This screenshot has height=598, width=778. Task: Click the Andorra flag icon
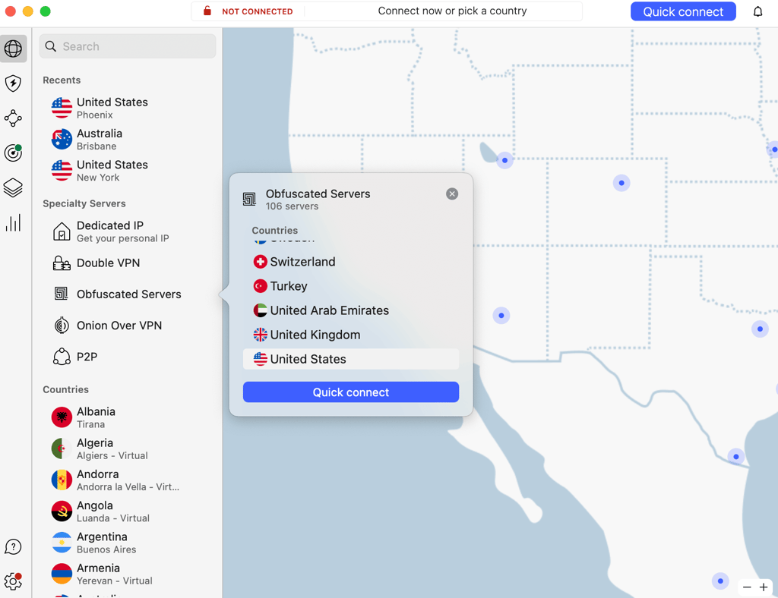62,480
